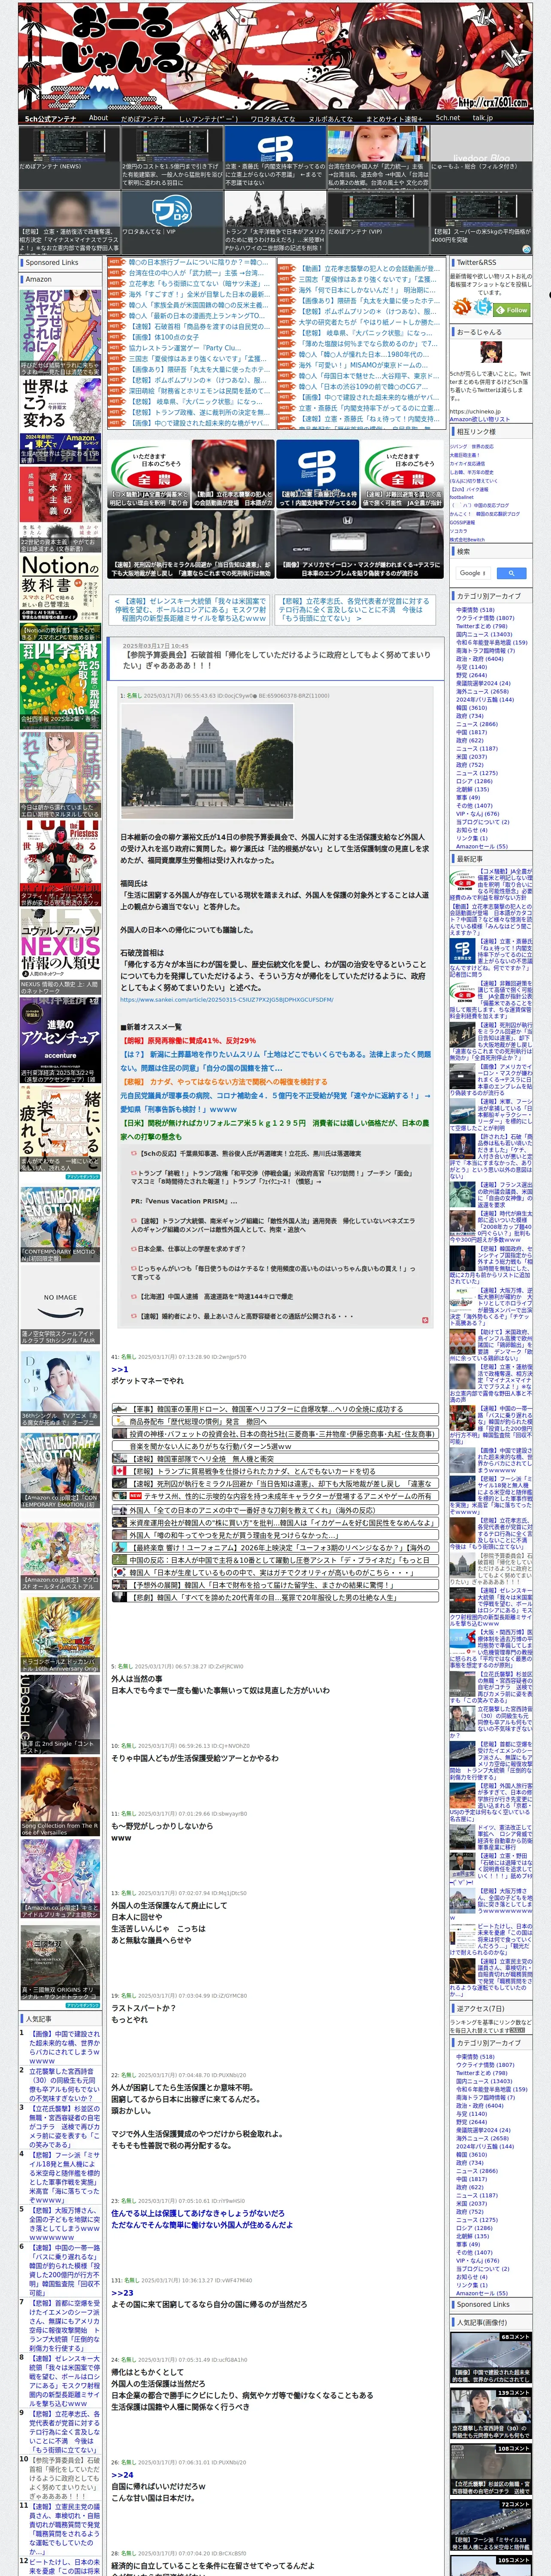The height and width of the screenshot is (2576, 551).
Task: Select ヌルポあんてな in the navigation bar
Action: [x=330, y=118]
